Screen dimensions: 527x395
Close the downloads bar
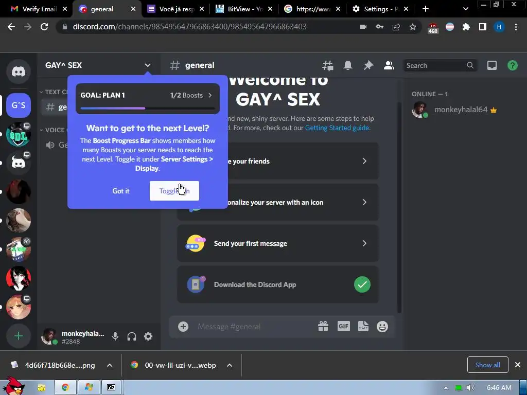(x=518, y=365)
